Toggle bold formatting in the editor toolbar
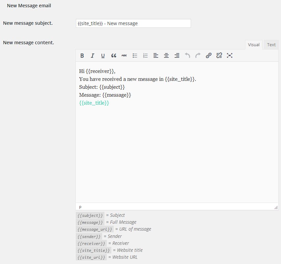The height and width of the screenshot is (264, 281). [82, 56]
